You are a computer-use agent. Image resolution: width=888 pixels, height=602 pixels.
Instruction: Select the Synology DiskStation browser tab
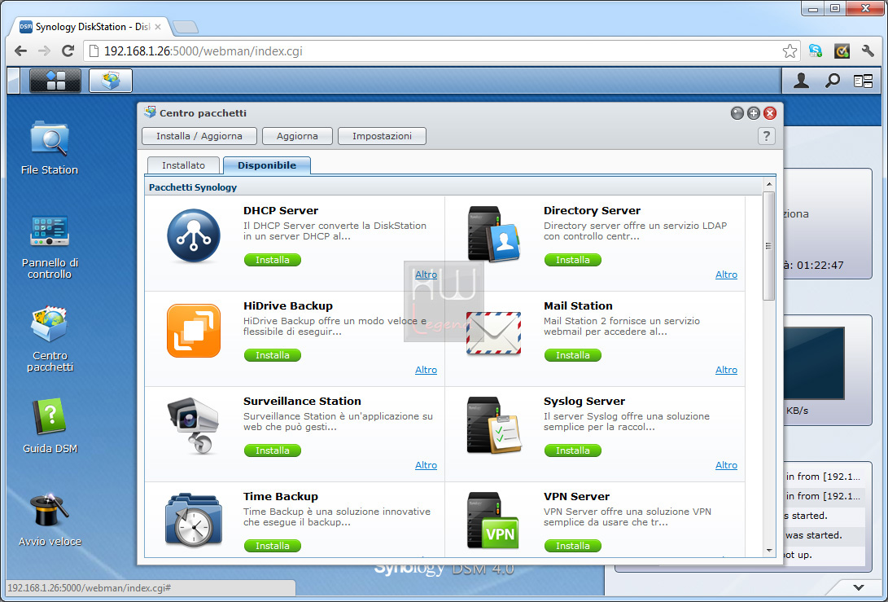(x=90, y=27)
